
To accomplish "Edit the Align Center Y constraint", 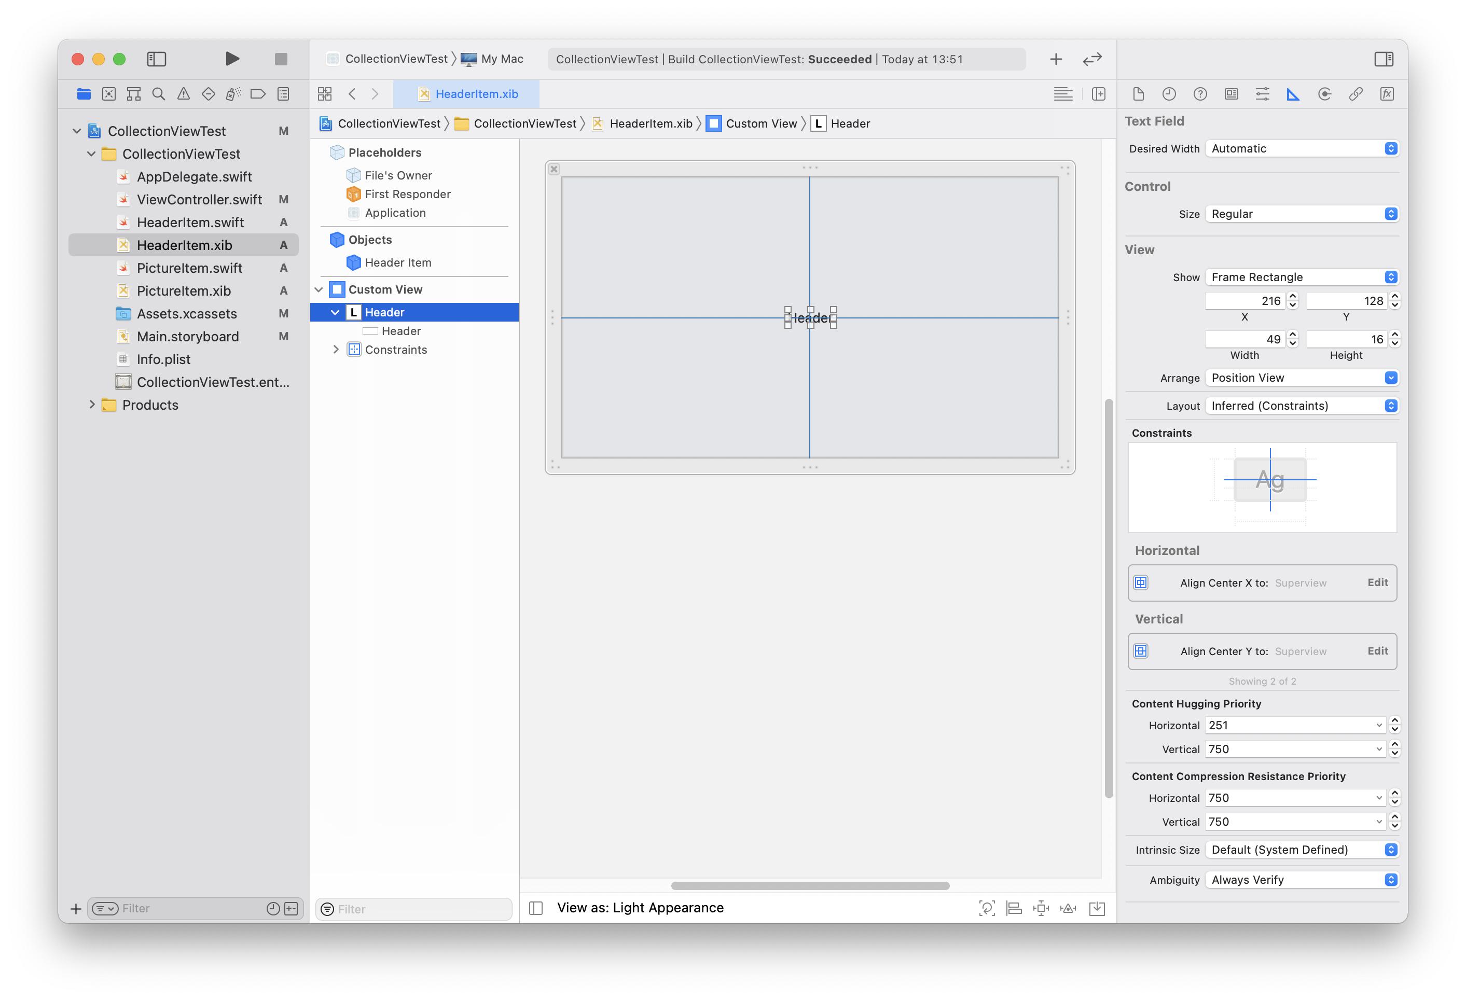I will click(x=1377, y=650).
